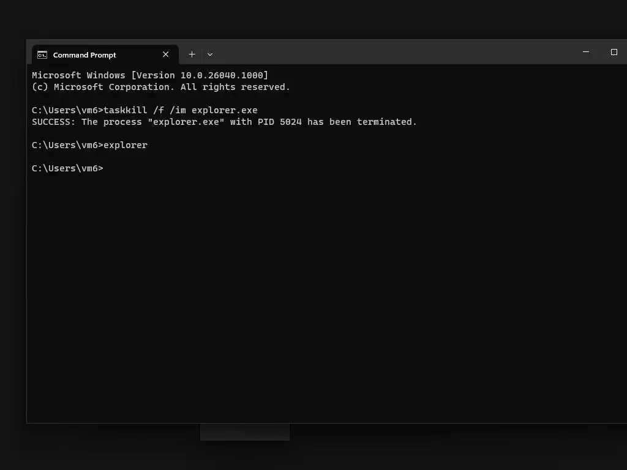This screenshot has height=470, width=627.
Task: Click the Microsoft Corporation copyright line
Action: (161, 87)
